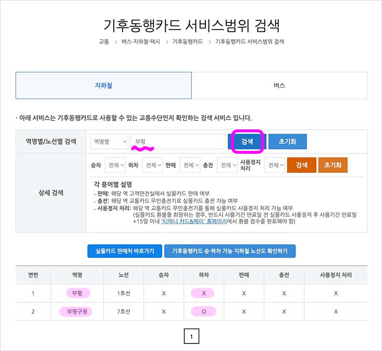Screen dimensions: 382x351
Task: Click the orange 초기화 reset button
Action: click(x=333, y=165)
